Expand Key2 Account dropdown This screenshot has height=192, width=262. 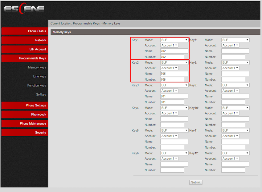pos(169,68)
